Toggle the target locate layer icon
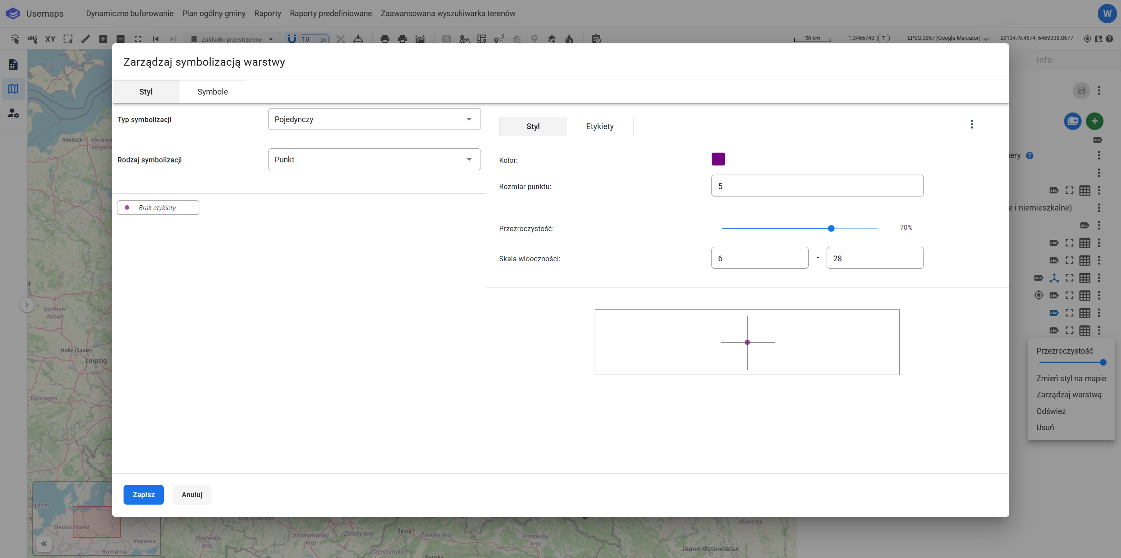Viewport: 1121px width, 558px height. coord(1038,295)
